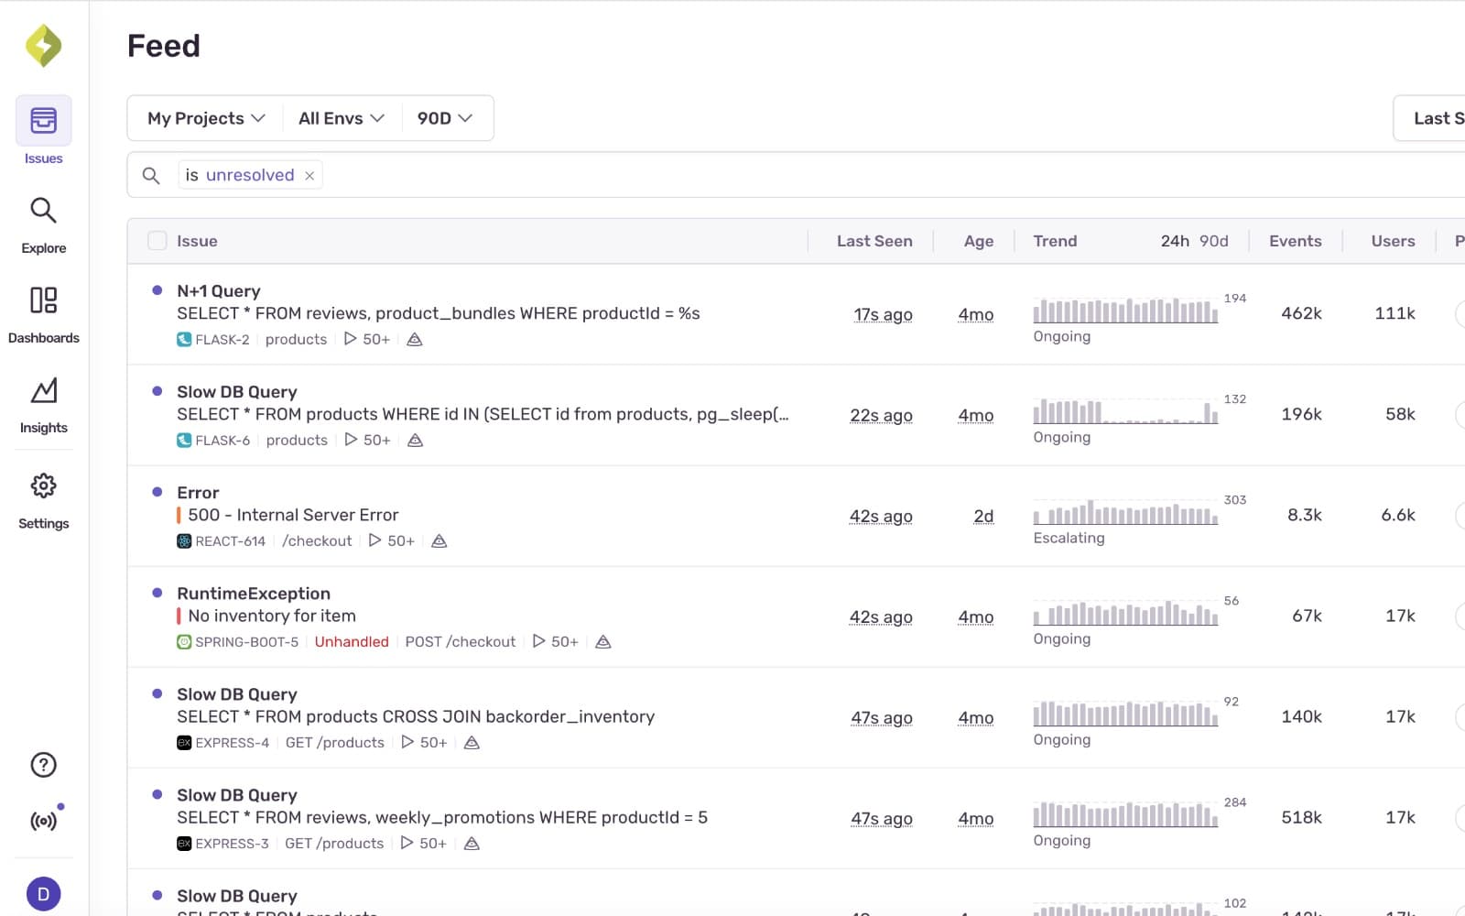
Task: Open the 'Error' 500 Internal Server Error issue
Action: (x=198, y=493)
